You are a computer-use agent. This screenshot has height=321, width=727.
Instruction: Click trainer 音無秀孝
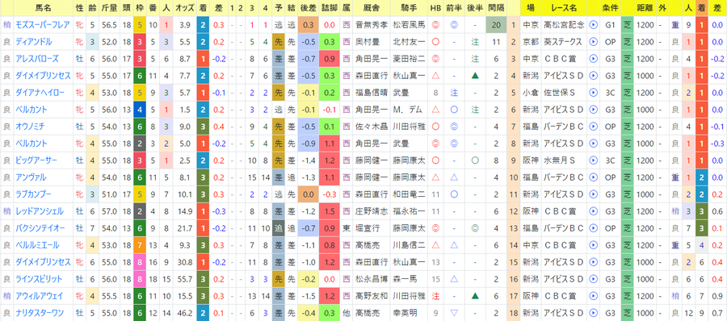[371, 25]
